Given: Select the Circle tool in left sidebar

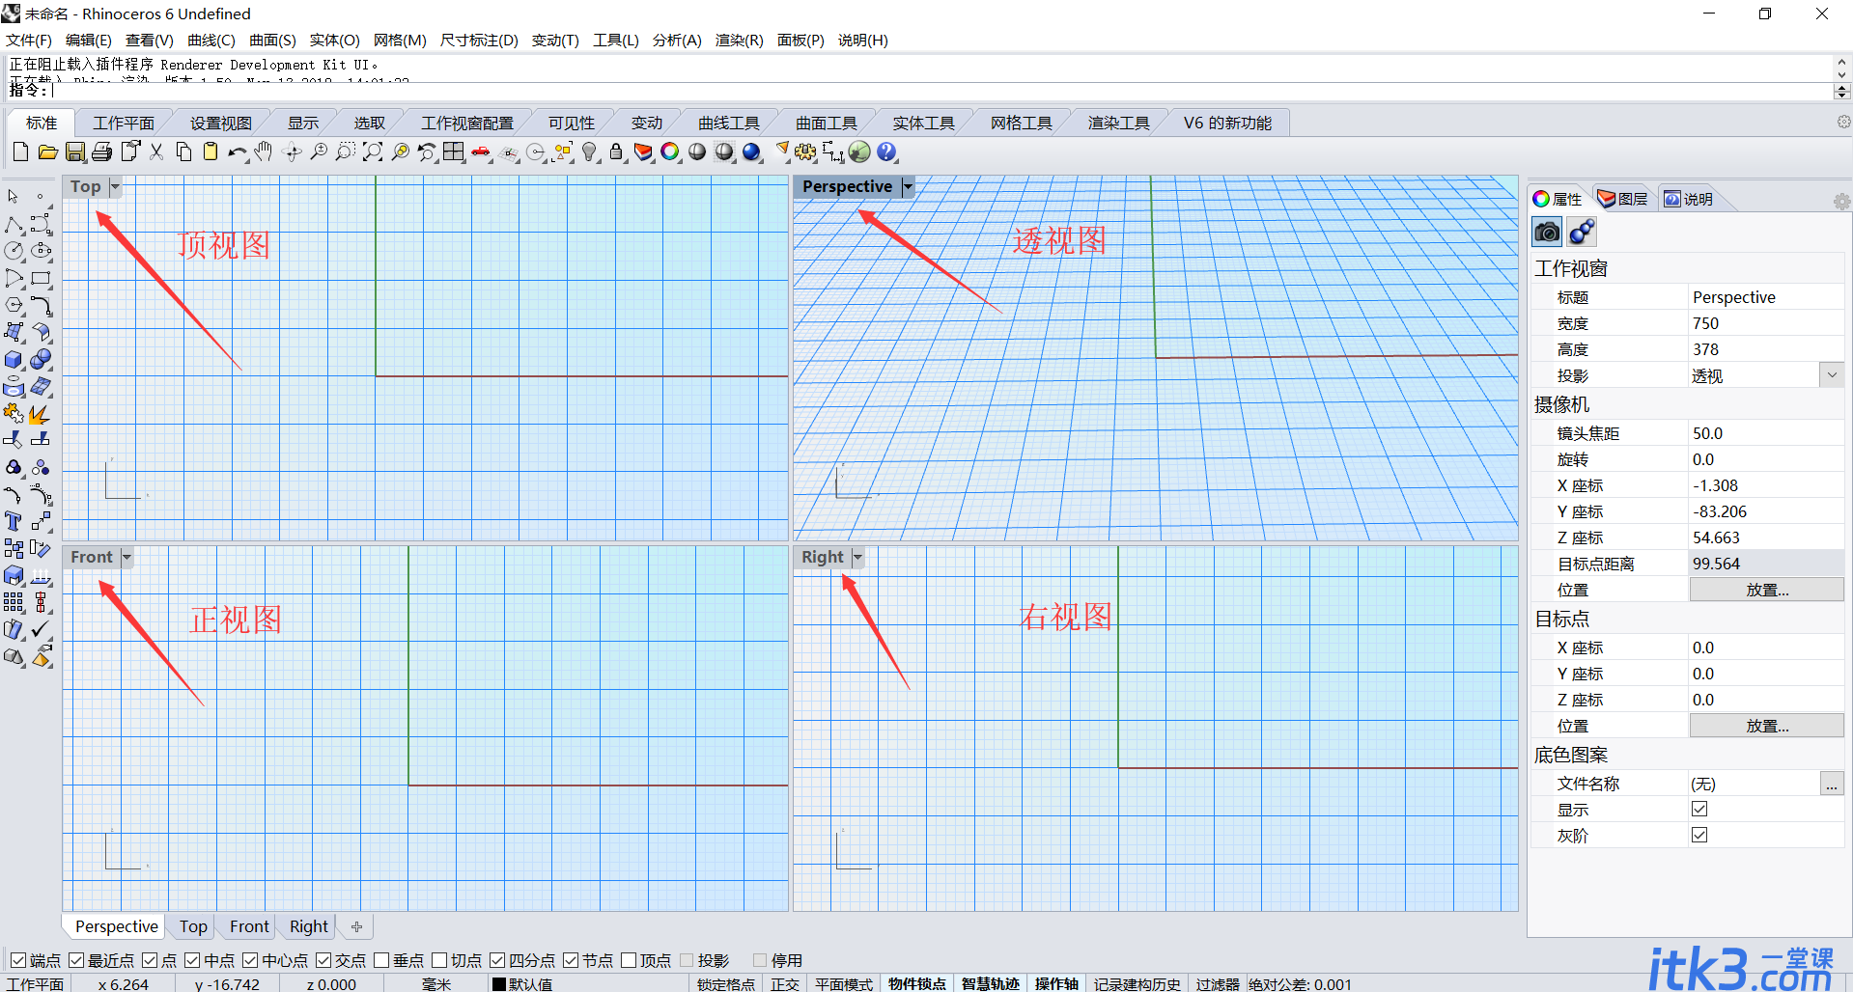Looking at the screenshot, I should point(14,251).
